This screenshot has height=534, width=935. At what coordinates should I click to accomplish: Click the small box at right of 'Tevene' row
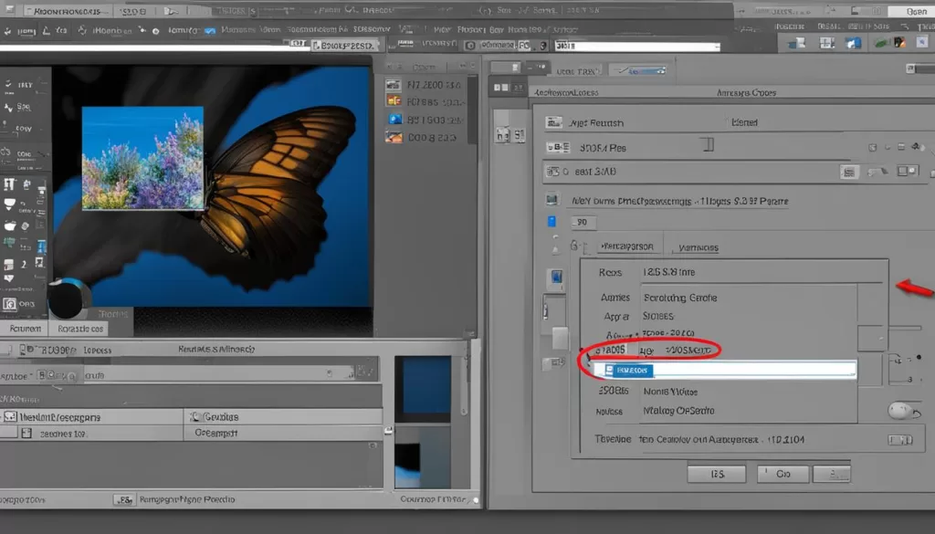899,440
